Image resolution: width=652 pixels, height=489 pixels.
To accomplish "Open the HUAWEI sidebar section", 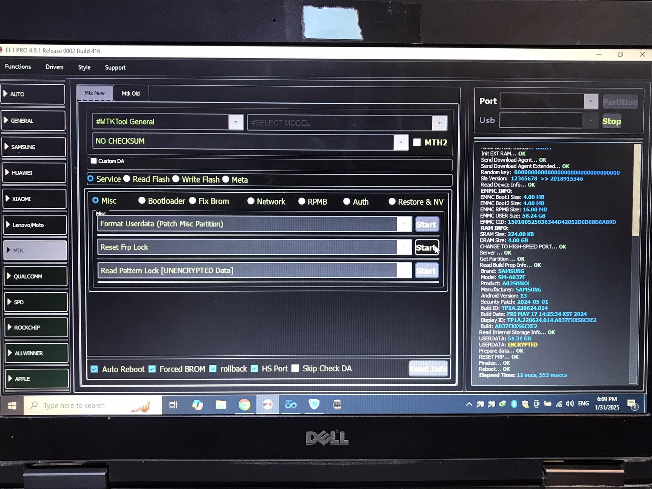I will [34, 173].
